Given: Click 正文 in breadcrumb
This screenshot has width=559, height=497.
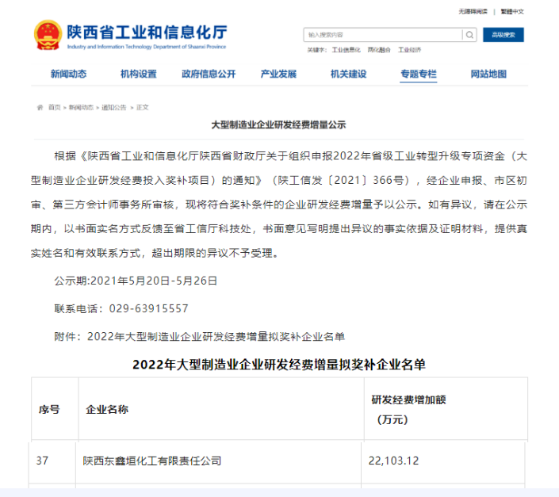Looking at the screenshot, I should pos(142,107).
